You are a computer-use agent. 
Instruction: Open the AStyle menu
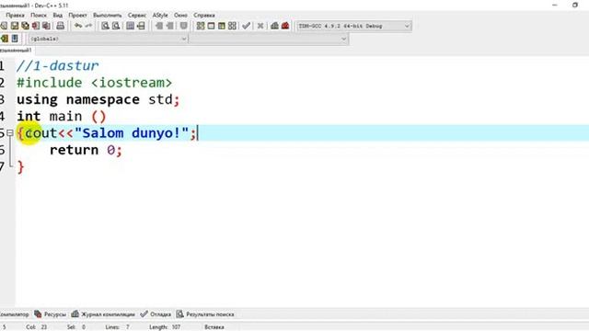point(160,16)
